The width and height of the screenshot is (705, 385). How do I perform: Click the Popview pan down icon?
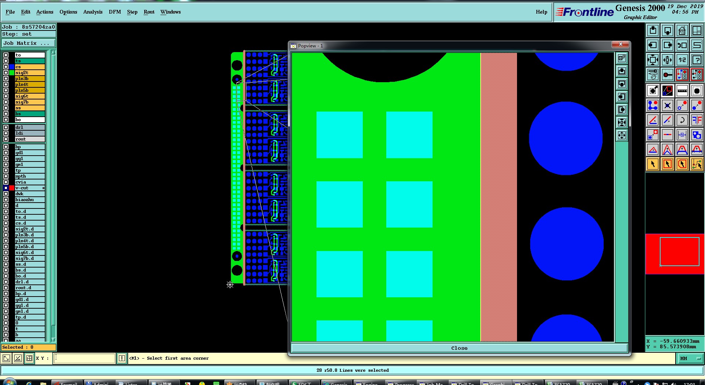622,84
